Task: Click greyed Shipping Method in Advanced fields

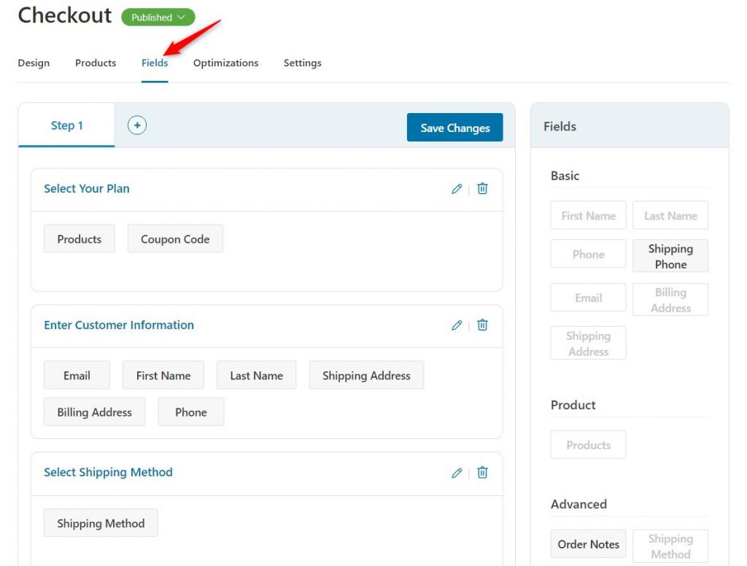Action: 670,546
